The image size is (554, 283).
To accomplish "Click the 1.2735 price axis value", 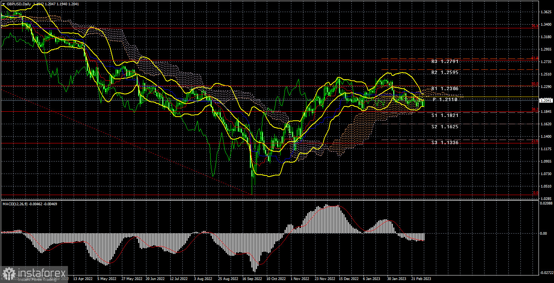I will (x=546, y=62).
